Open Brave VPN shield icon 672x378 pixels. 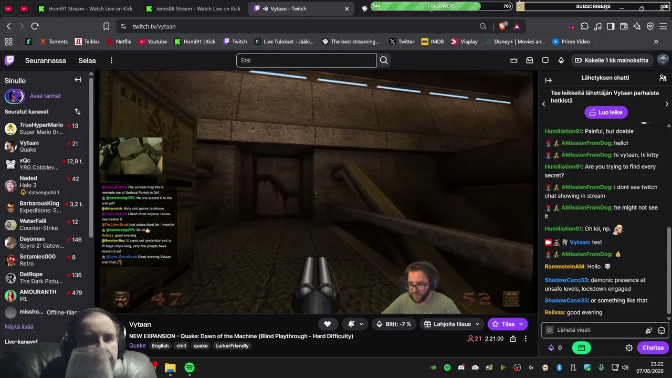pyautogui.click(x=650, y=26)
